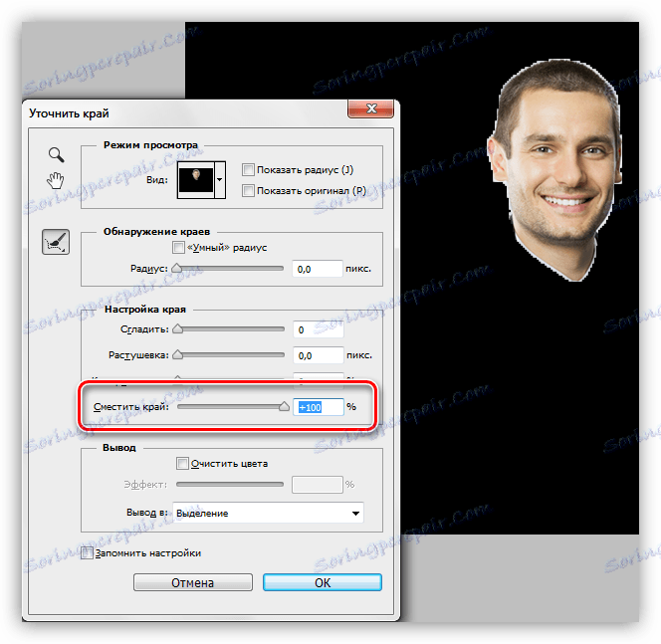The width and height of the screenshot is (661, 644).
Task: Enable Показать радиус (J) checkbox
Action: click(x=248, y=170)
